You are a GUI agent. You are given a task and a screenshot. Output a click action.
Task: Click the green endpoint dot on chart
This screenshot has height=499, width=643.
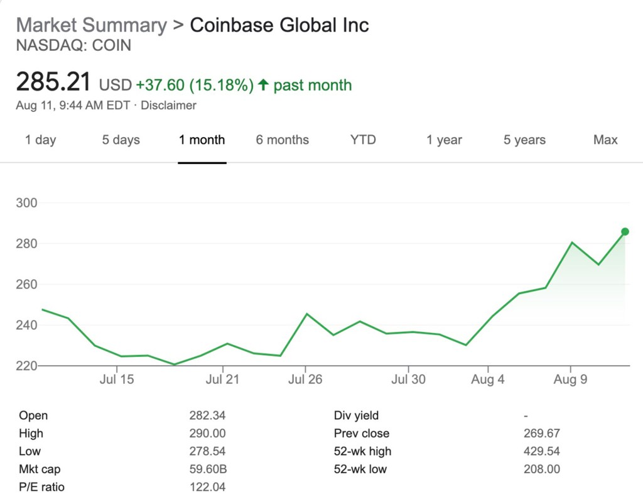625,232
